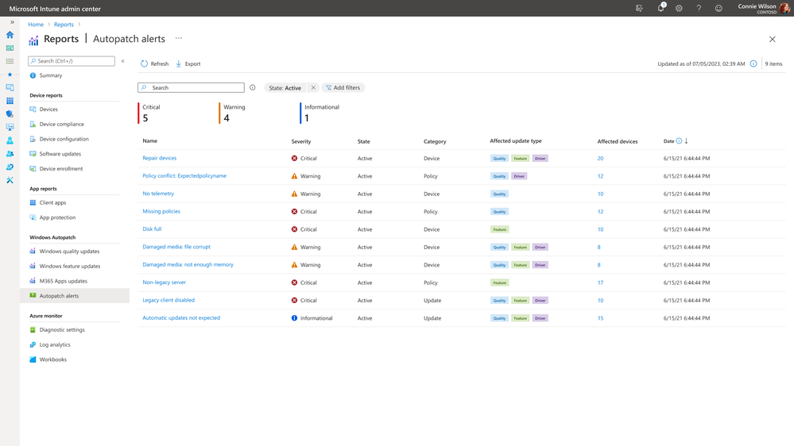
Task: Open Device compliance report
Action: click(x=62, y=124)
